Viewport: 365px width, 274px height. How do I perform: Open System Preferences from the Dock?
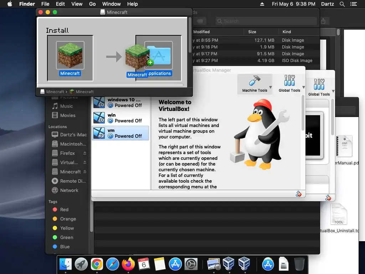[x=191, y=264]
